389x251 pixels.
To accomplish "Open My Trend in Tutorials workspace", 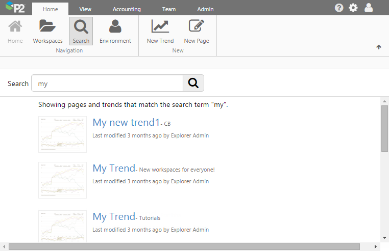I will pos(114,216).
